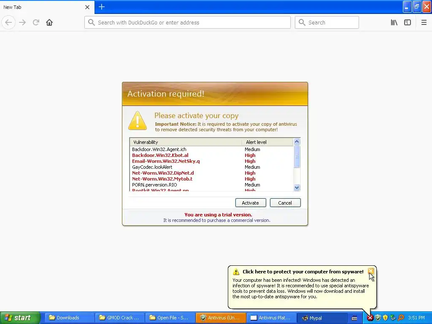Image resolution: width=432 pixels, height=324 pixels.
Task: Open a new tab with the plus icon
Action: click(x=102, y=7)
